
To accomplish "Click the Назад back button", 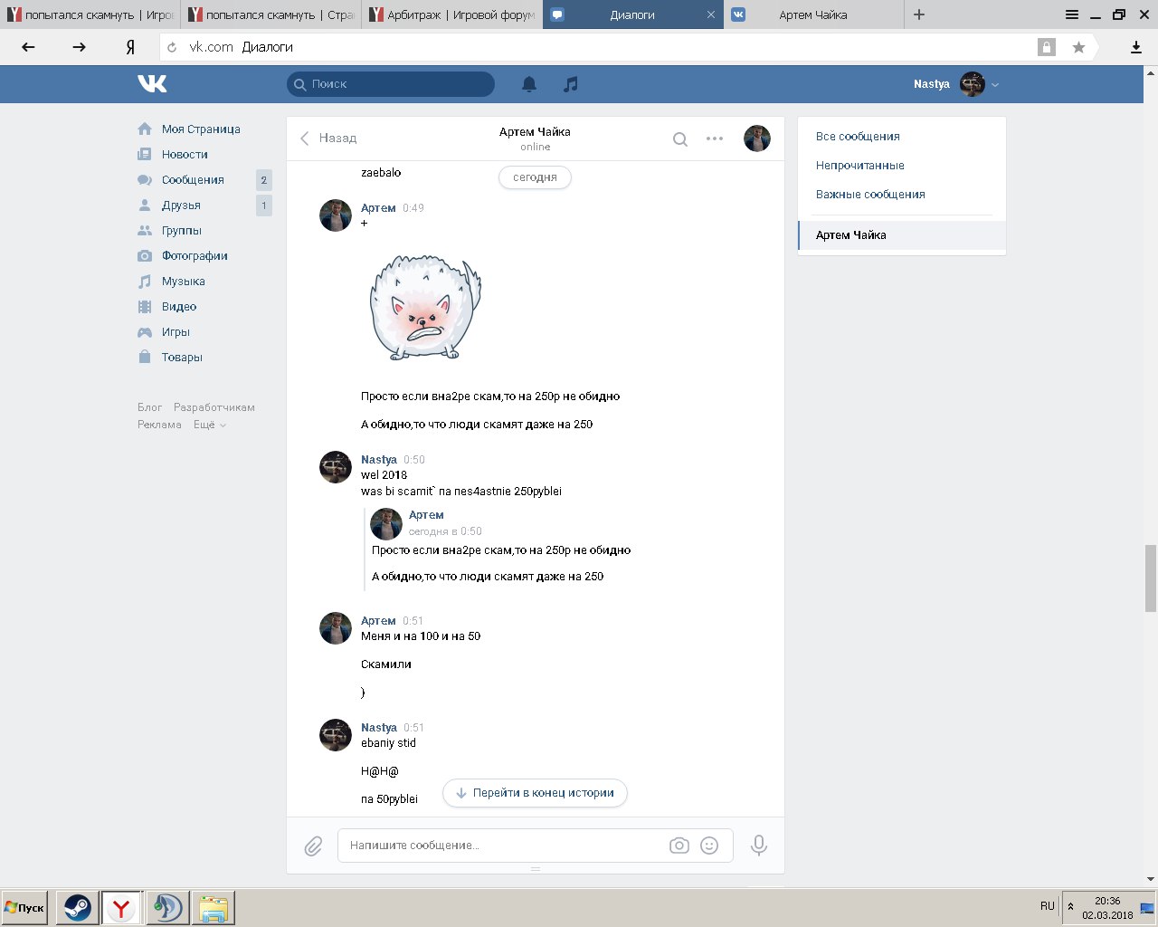I will coord(328,139).
